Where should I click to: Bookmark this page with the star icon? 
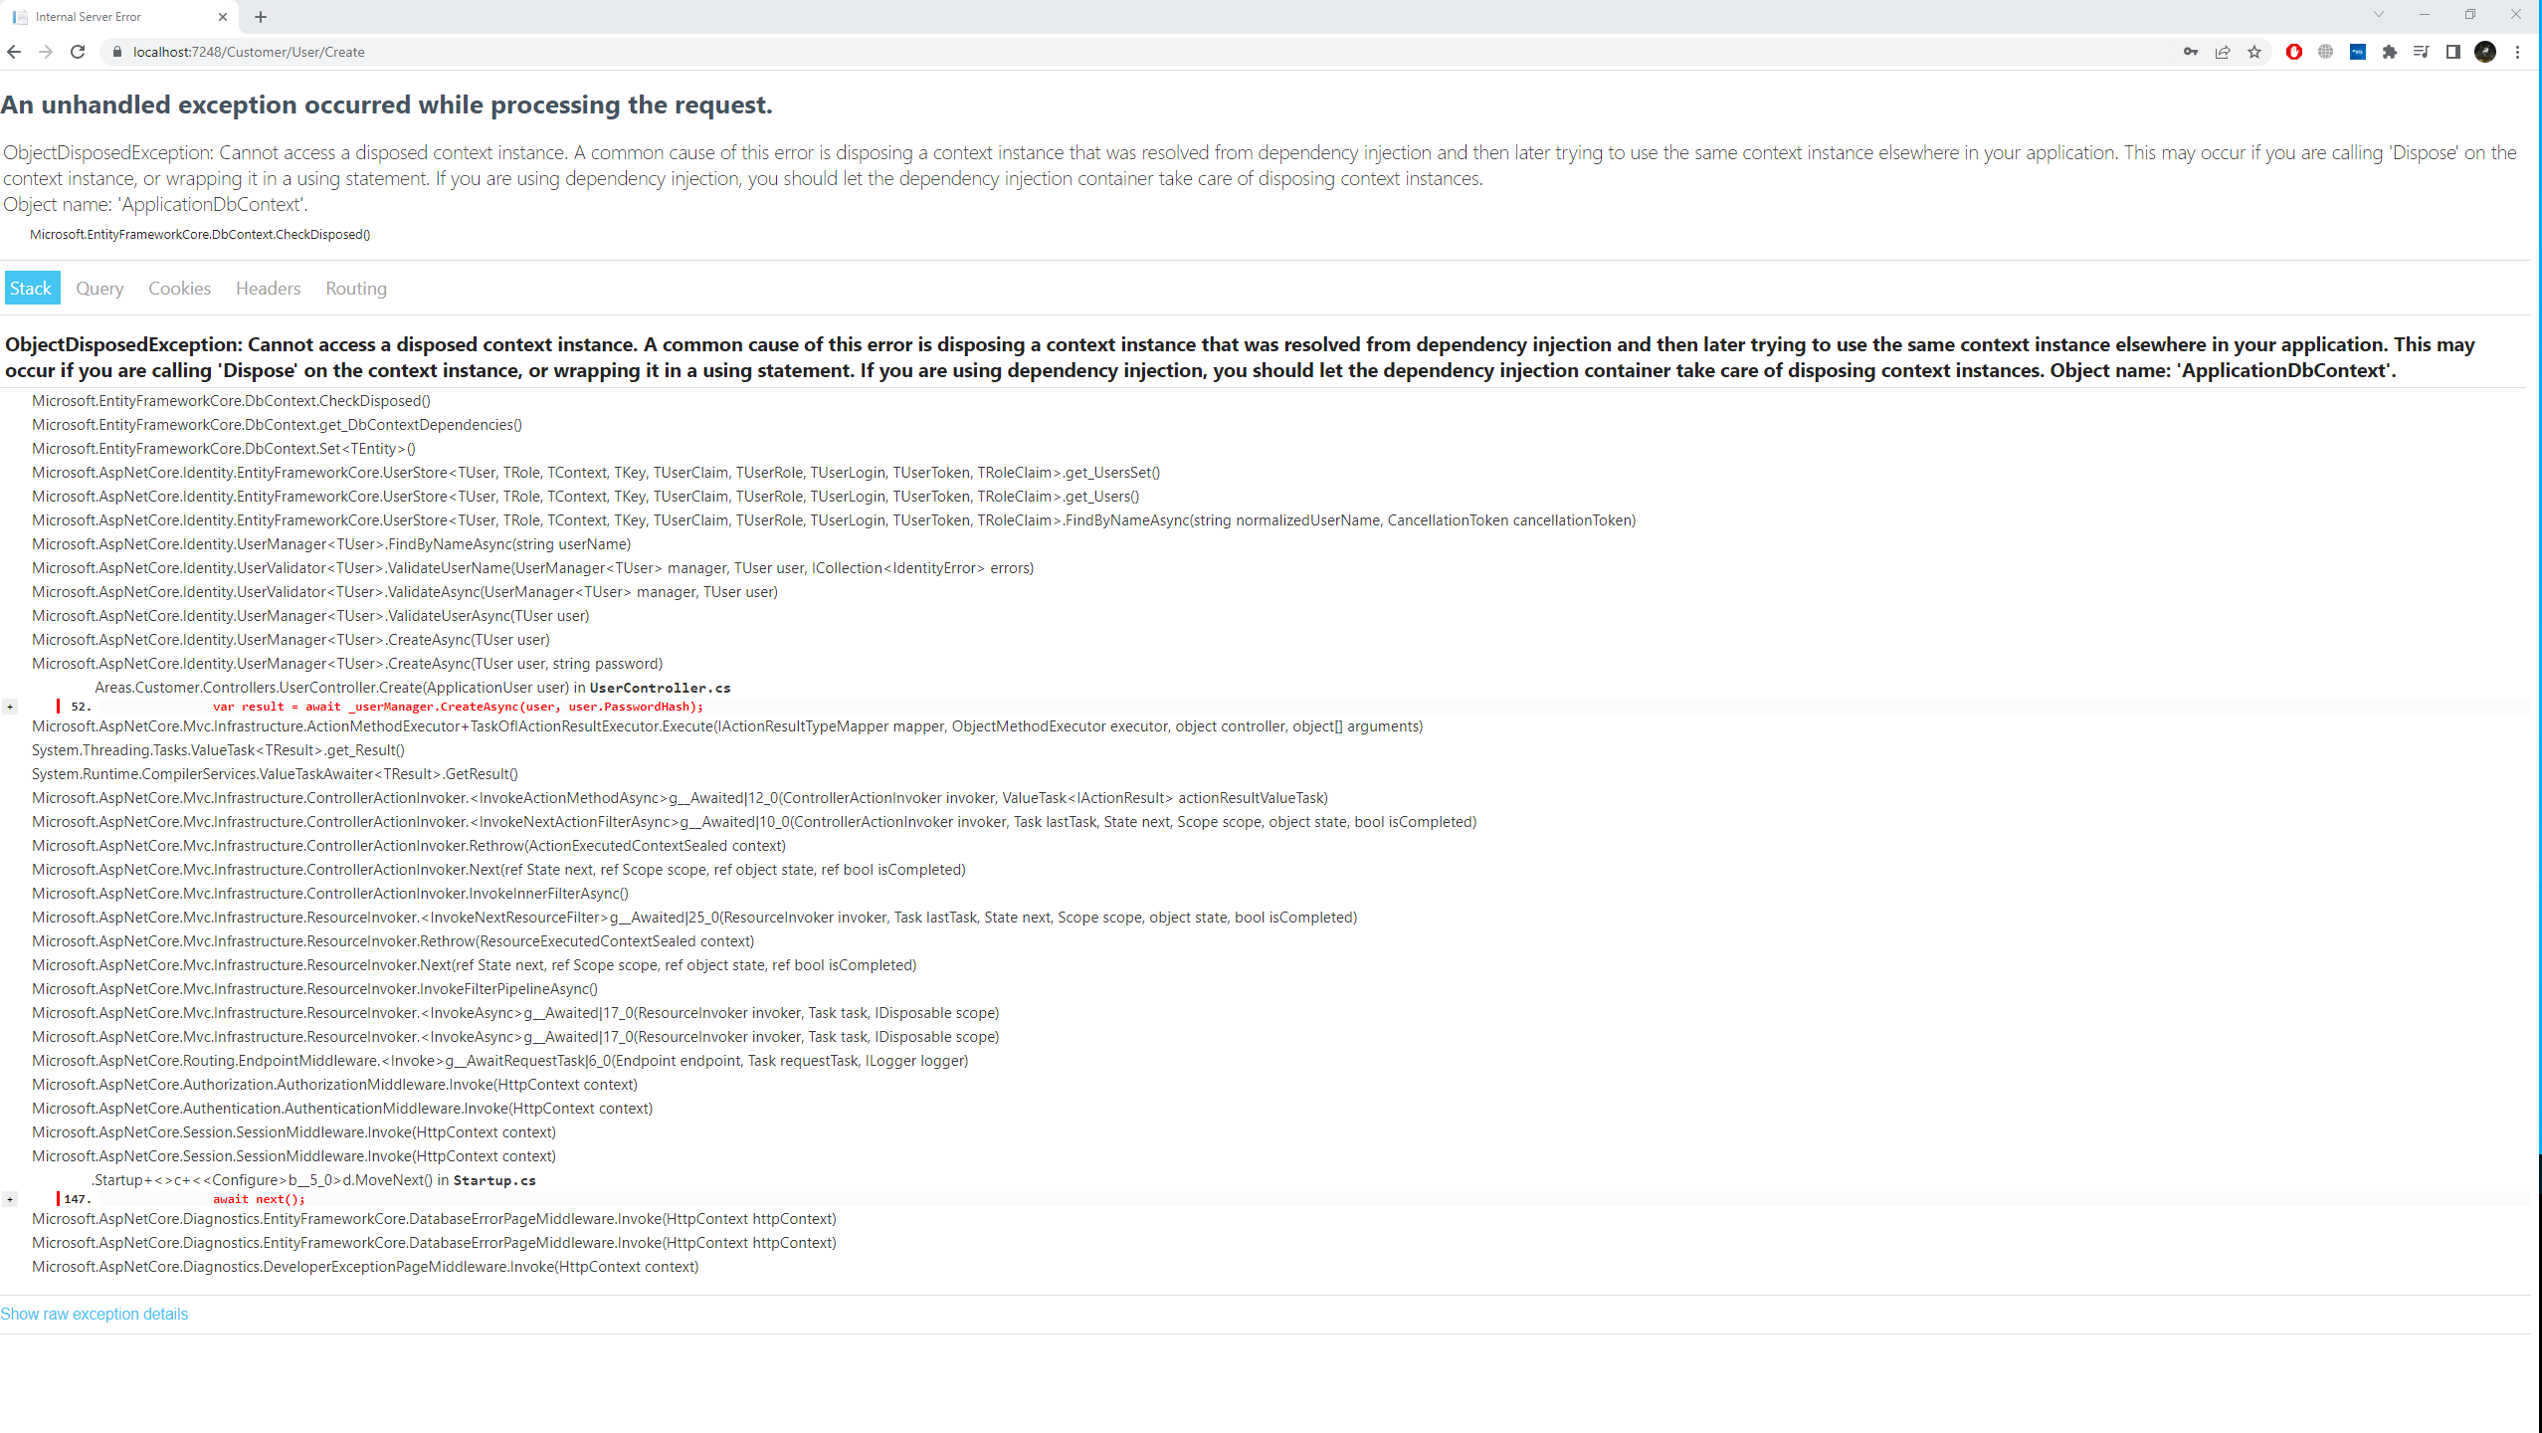pos(2254,52)
